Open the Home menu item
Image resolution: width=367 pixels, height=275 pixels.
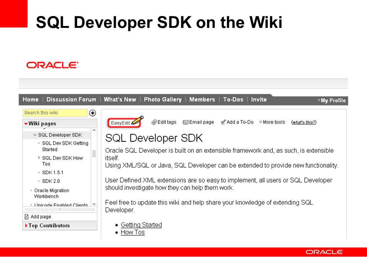[x=31, y=100]
